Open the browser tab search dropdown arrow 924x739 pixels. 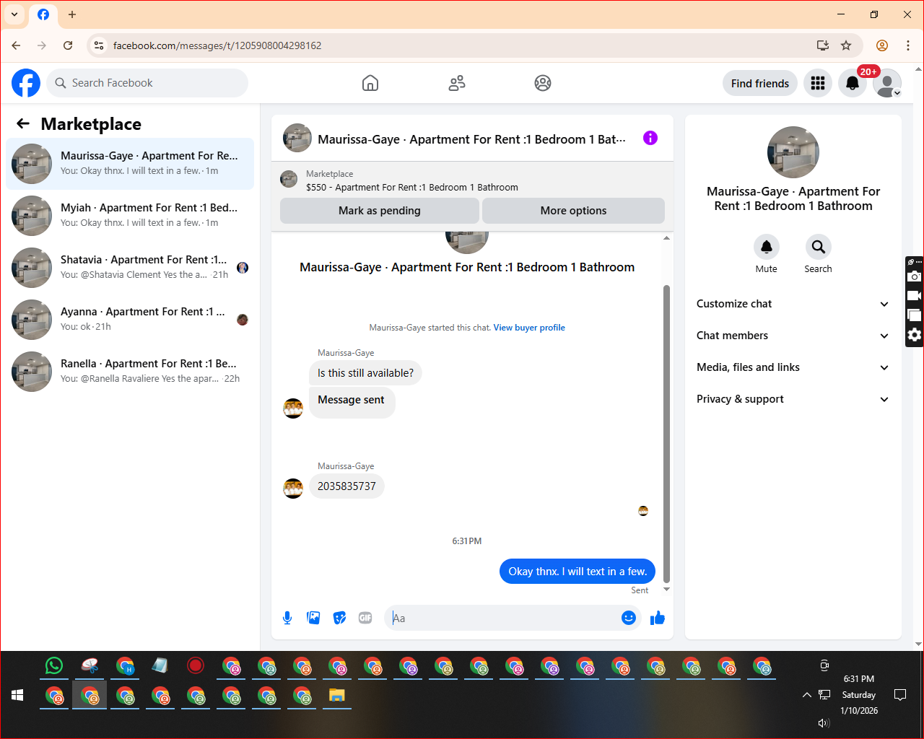click(14, 14)
